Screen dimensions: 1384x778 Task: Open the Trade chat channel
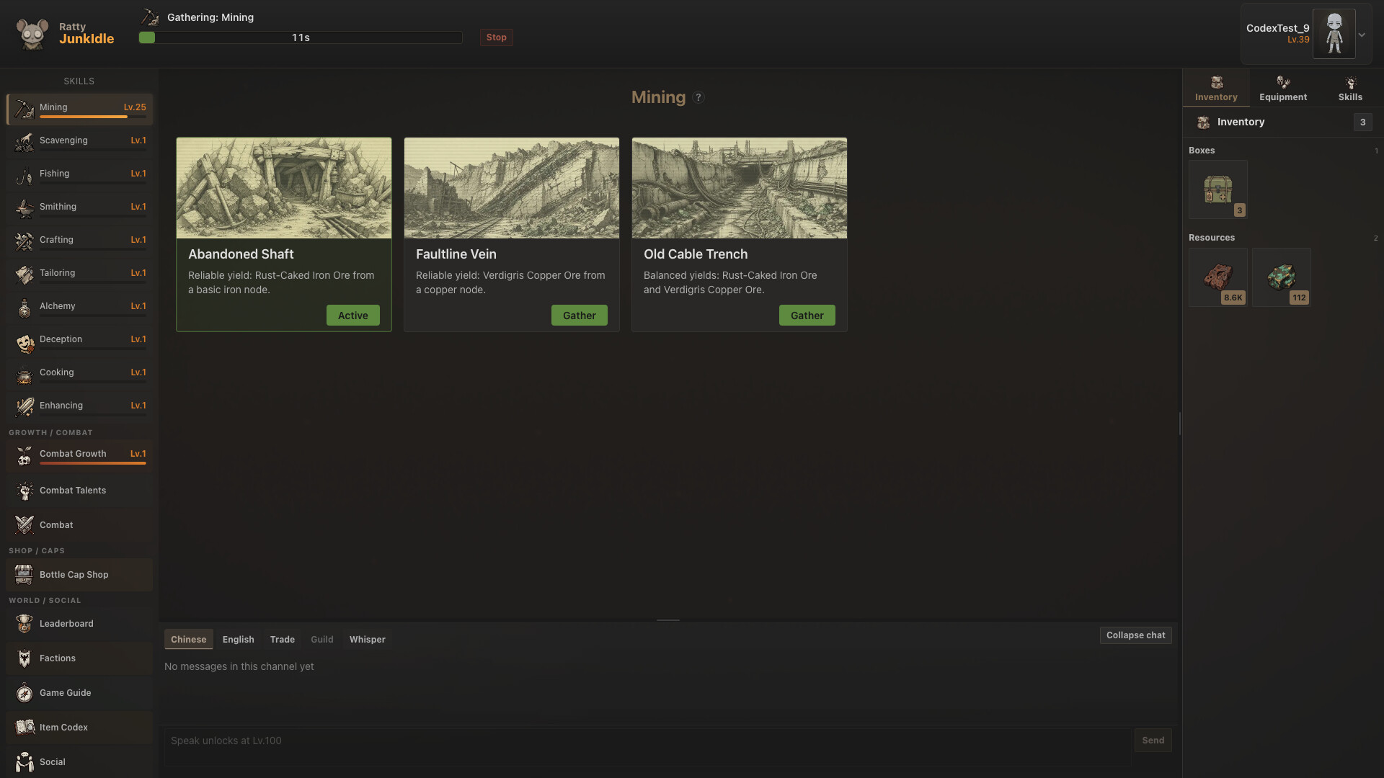click(x=283, y=640)
